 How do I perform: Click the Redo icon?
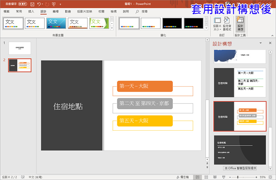pyautogui.click(x=47, y=4)
